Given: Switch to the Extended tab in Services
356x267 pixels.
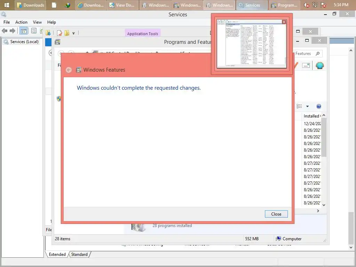Looking at the screenshot, I should click(57, 254).
